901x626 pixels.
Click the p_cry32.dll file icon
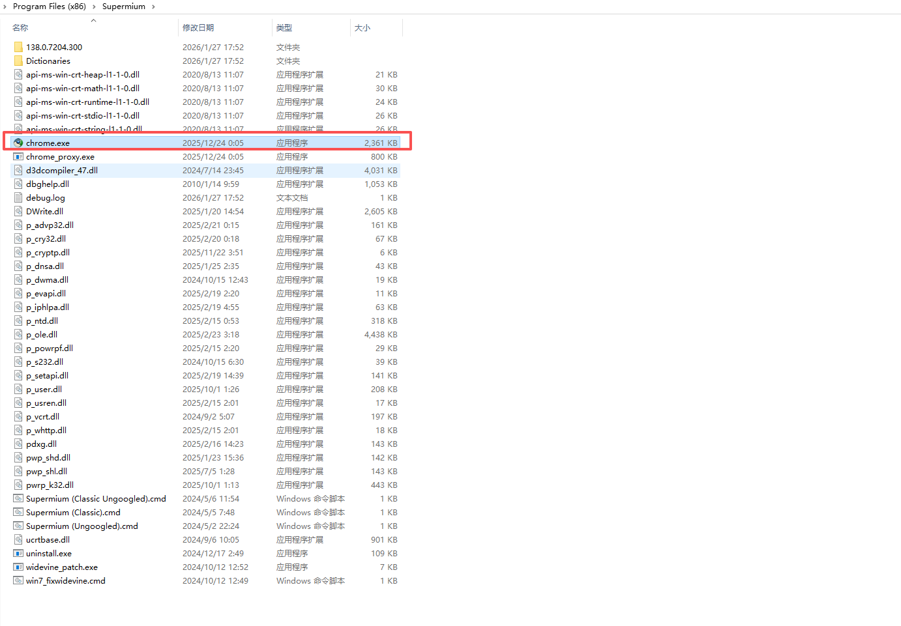click(x=18, y=238)
